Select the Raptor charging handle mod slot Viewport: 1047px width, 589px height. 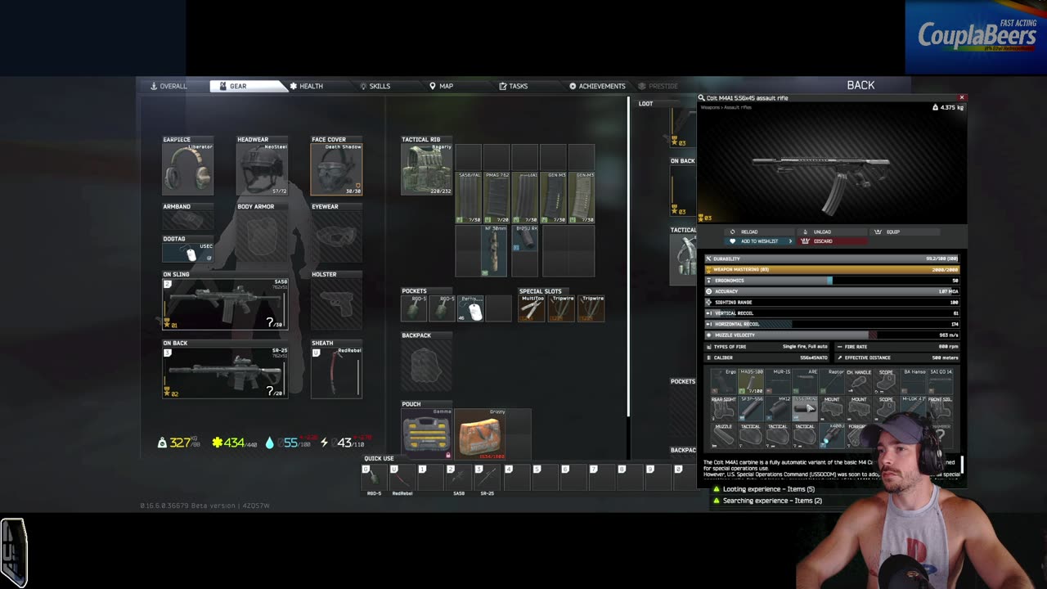832,382
